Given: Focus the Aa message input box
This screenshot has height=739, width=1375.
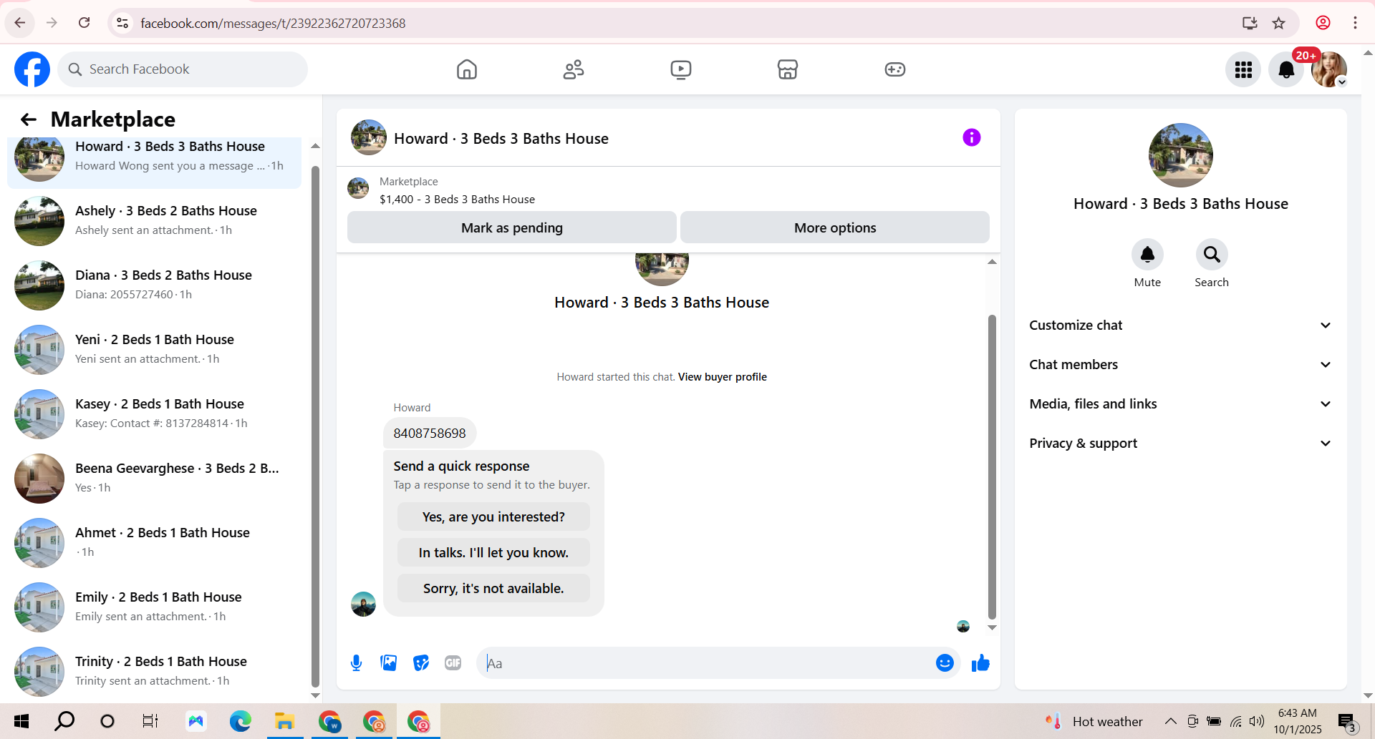Looking at the screenshot, I should [x=705, y=663].
